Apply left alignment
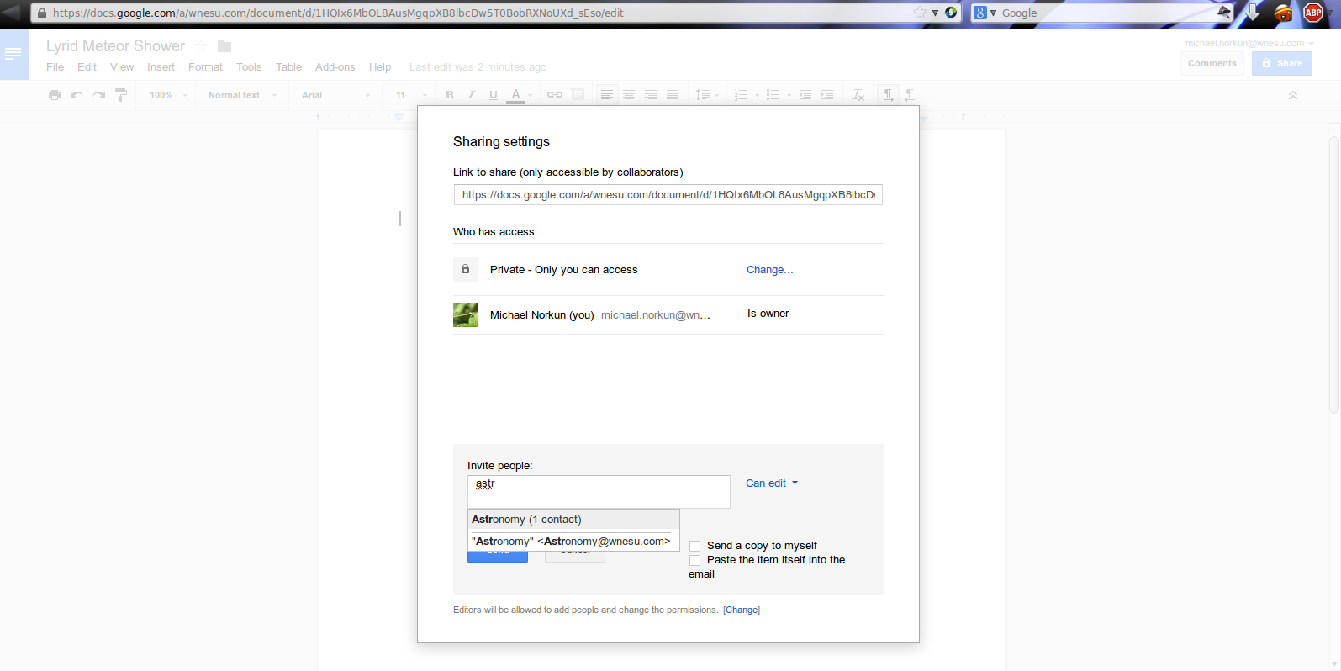1341x671 pixels. tap(606, 95)
